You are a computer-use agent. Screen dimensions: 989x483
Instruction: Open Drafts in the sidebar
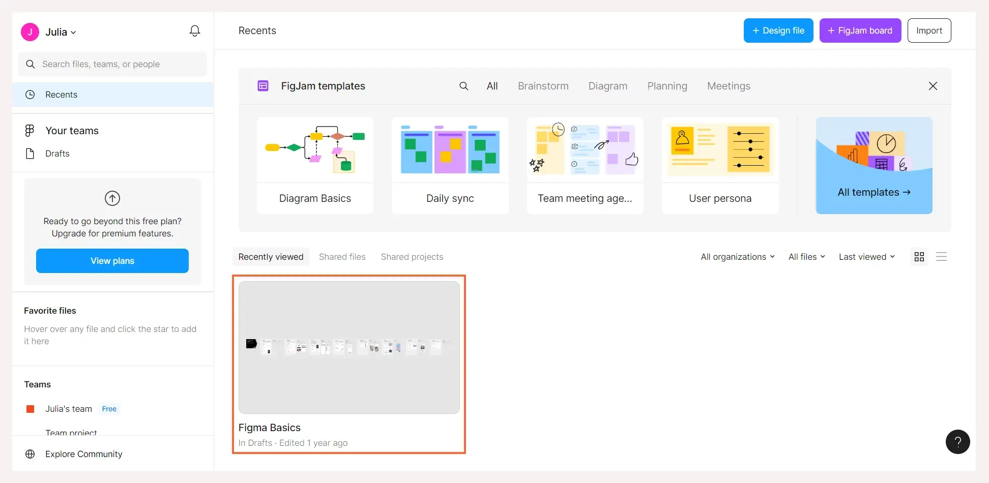(x=57, y=154)
